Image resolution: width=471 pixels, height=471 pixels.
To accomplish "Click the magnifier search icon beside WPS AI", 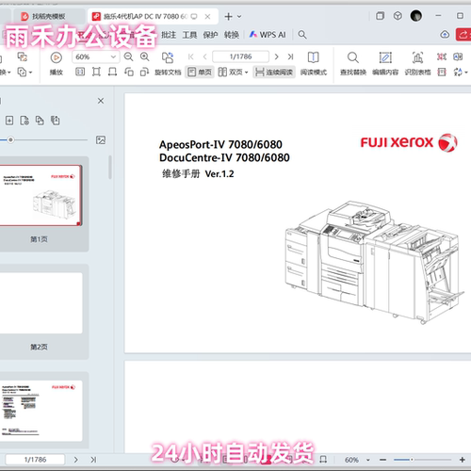I will (x=302, y=35).
